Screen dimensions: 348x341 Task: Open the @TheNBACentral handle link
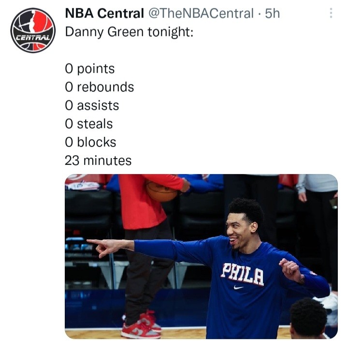[x=201, y=14]
